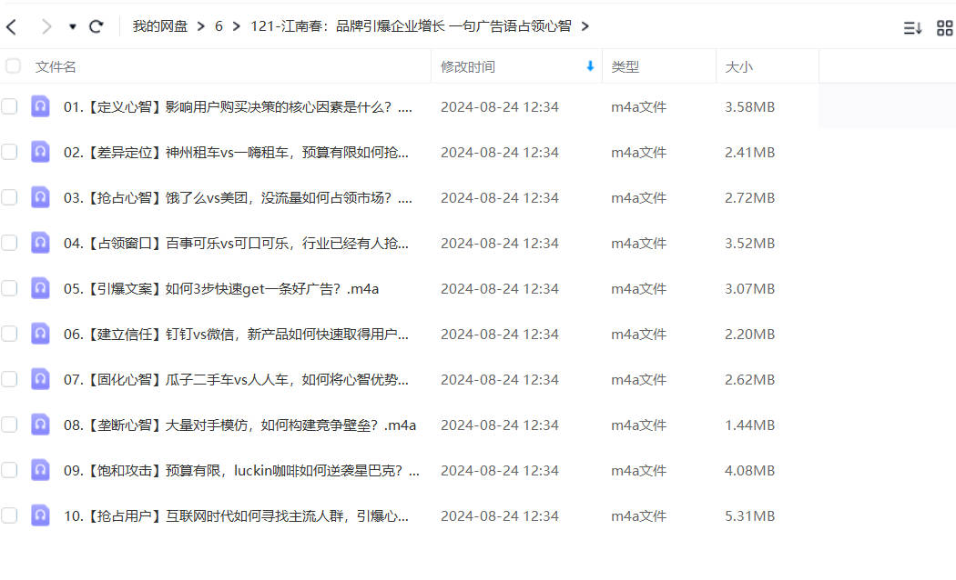The image size is (956, 580).
Task: Refresh the folder listing
Action: tap(97, 26)
